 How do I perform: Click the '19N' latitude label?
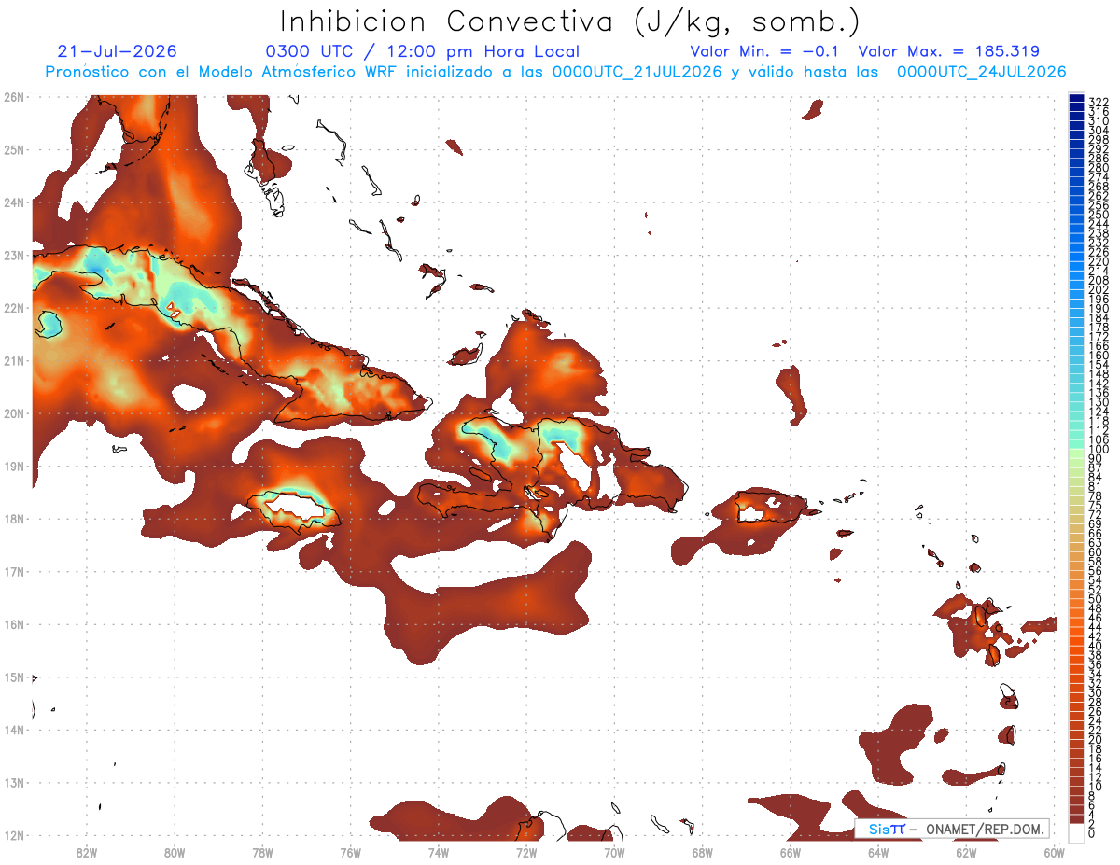point(13,466)
